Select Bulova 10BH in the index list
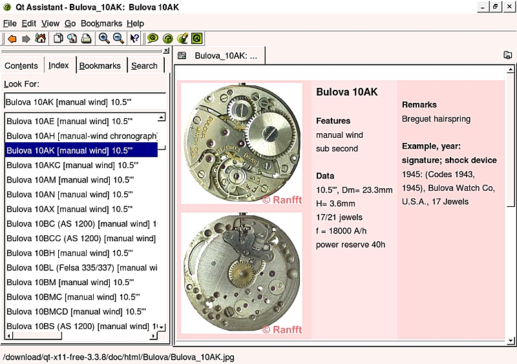The width and height of the screenshot is (517, 364). (x=70, y=253)
